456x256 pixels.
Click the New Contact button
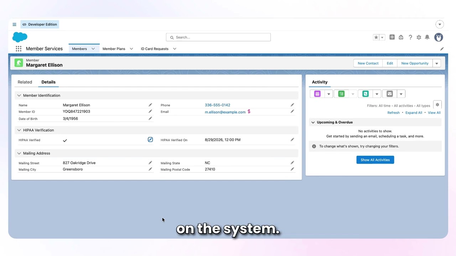coord(368,63)
